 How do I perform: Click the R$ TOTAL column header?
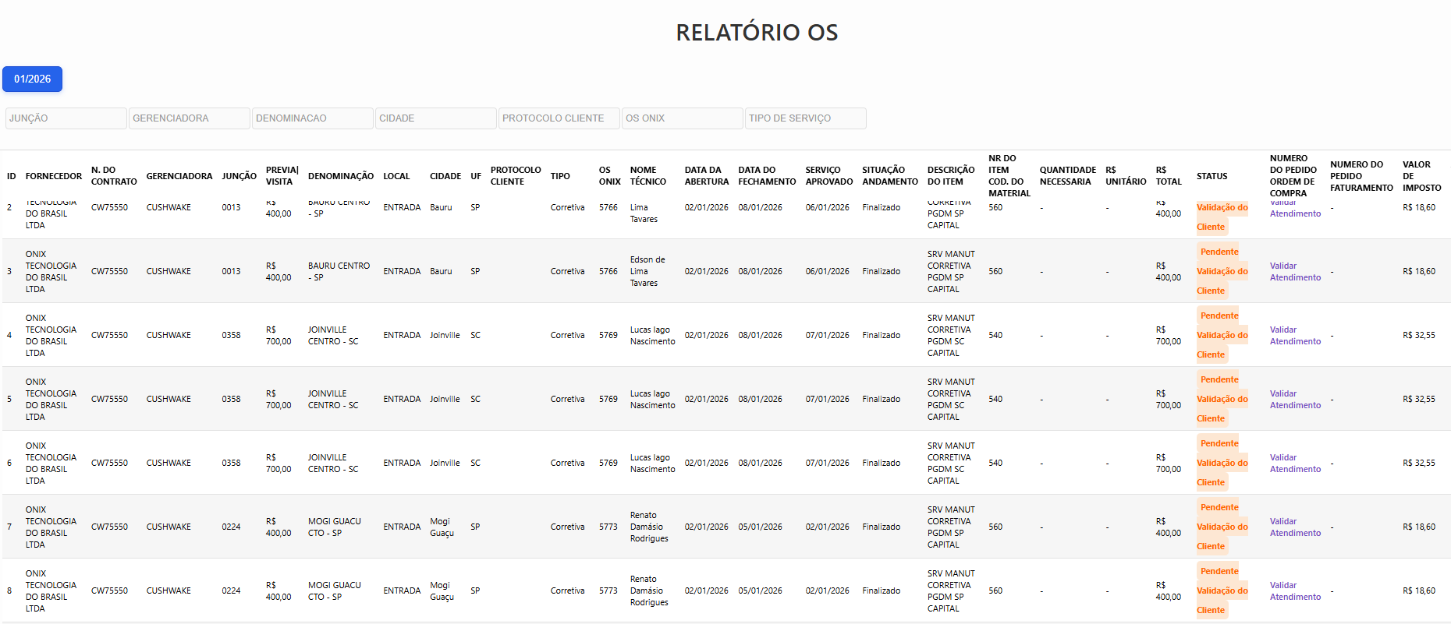pyautogui.click(x=1169, y=176)
